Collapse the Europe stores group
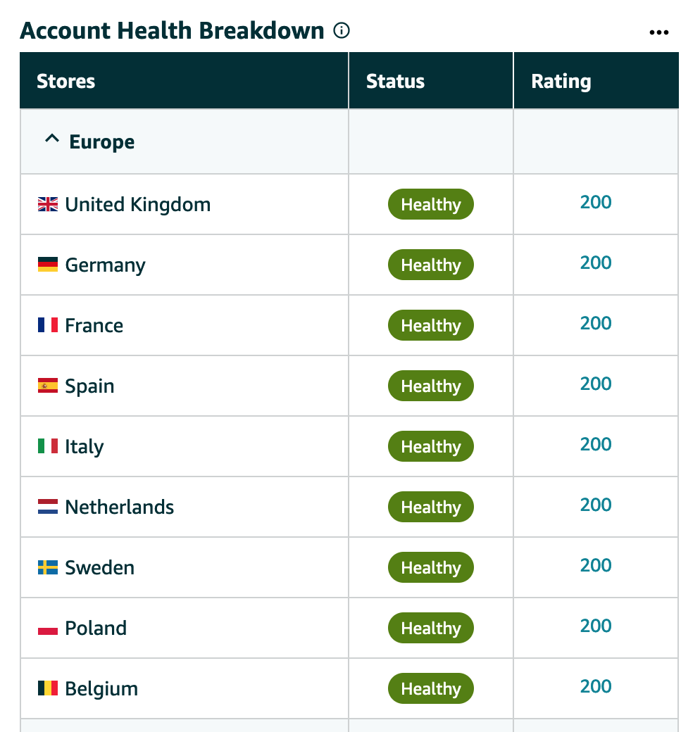Image resolution: width=700 pixels, height=732 pixels. (x=52, y=139)
